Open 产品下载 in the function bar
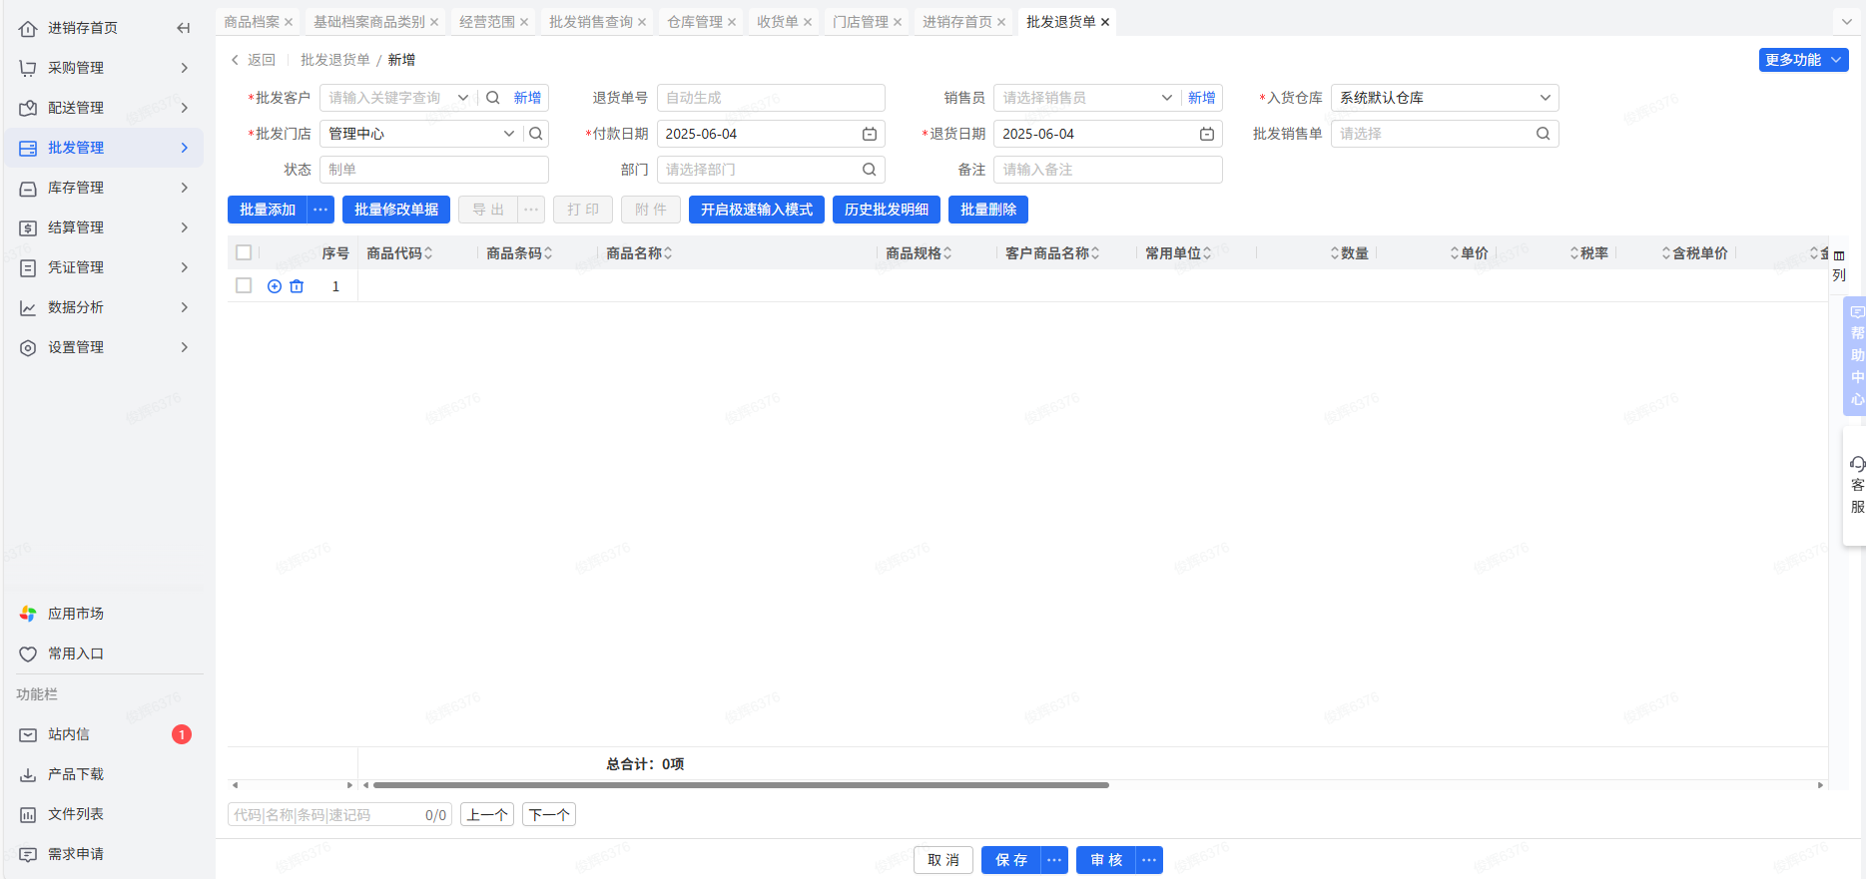The width and height of the screenshot is (1866, 879). (104, 774)
